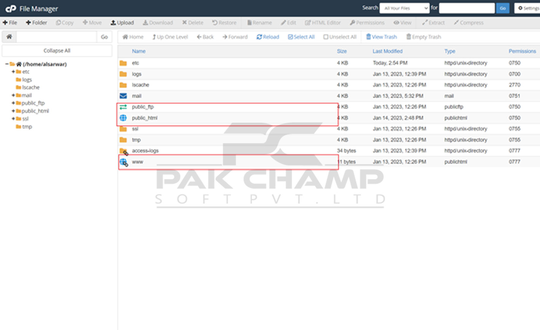Expand the etc tree folder
This screenshot has width=540, height=330.
click(13, 72)
